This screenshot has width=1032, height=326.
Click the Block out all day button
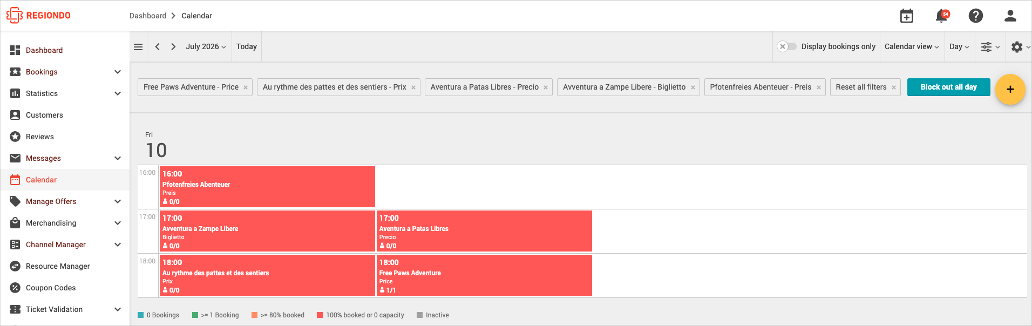click(x=948, y=87)
